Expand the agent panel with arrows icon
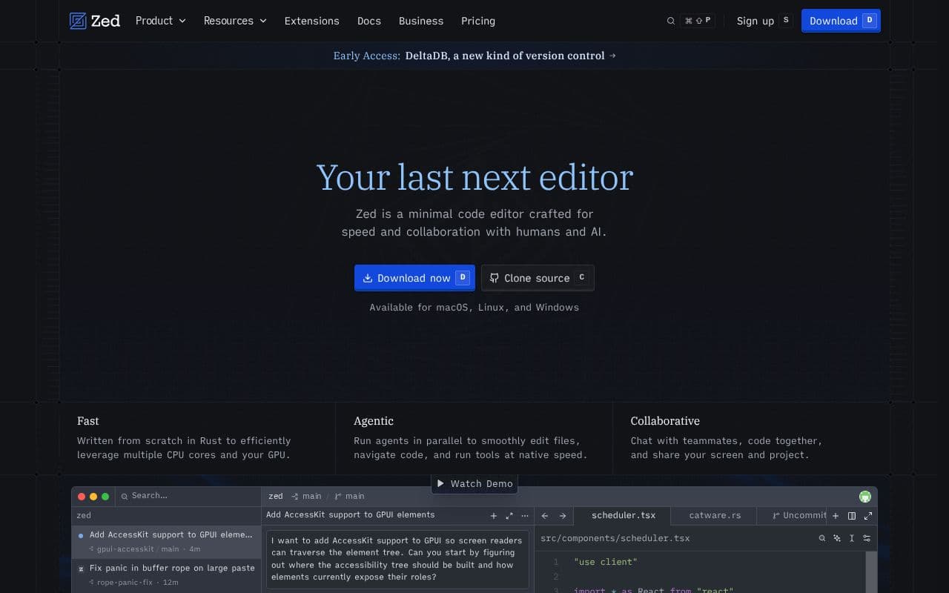Image resolution: width=949 pixels, height=593 pixels. [x=509, y=516]
